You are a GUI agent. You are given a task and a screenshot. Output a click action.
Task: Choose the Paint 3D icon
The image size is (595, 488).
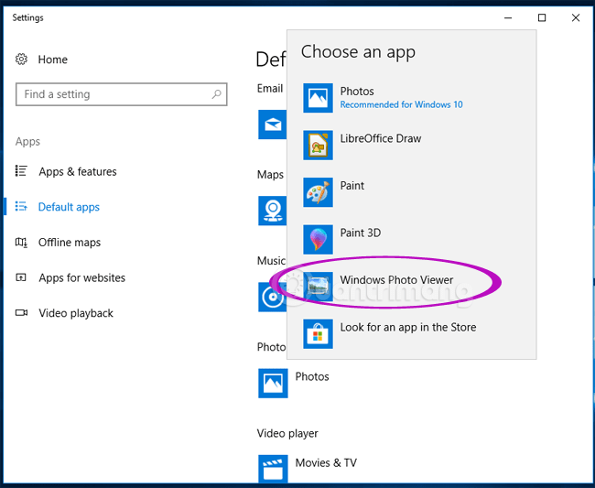(x=318, y=240)
